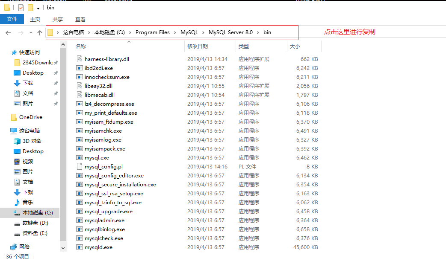The image size is (446, 261).
Task: Select mysqlbinlog.exe file name
Action: click(105, 229)
